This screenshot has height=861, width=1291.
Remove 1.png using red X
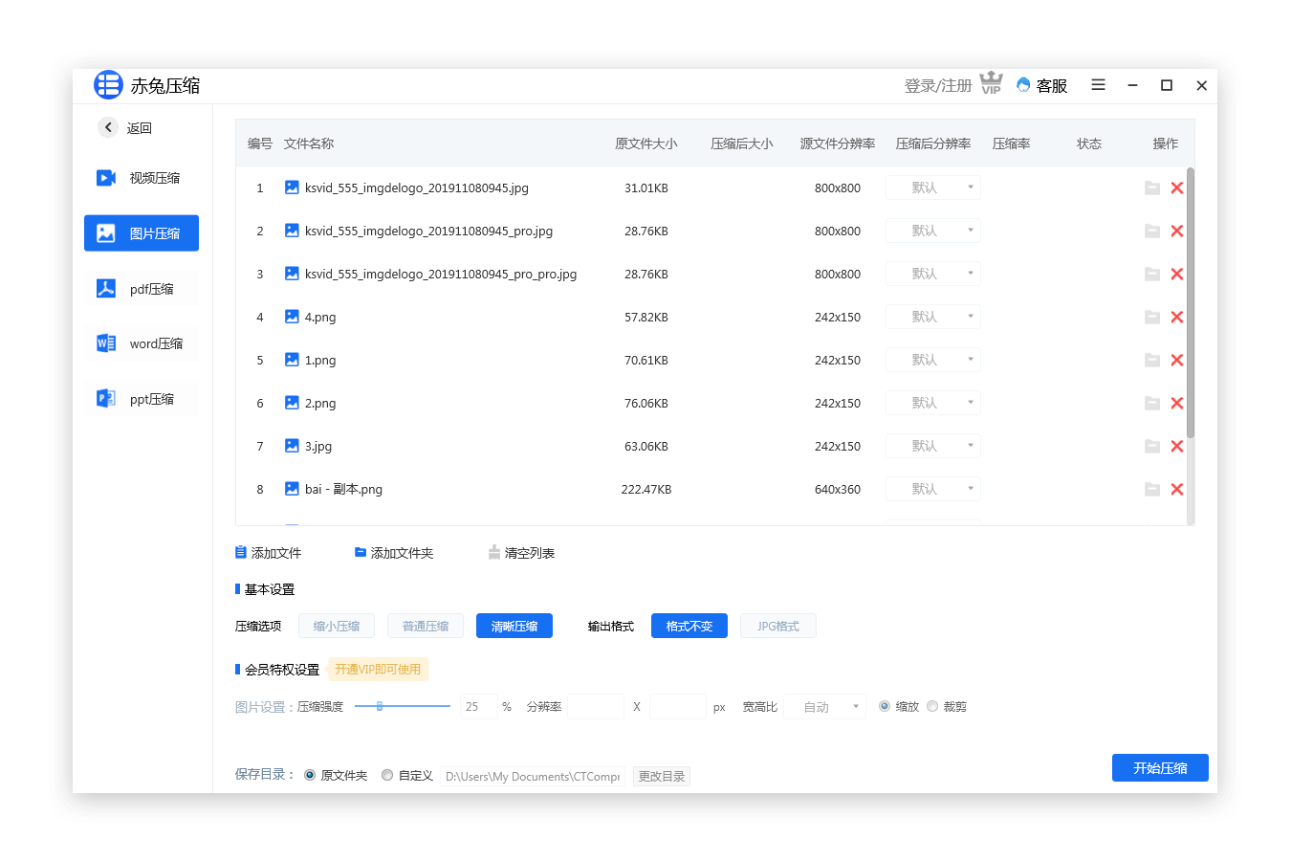point(1177,361)
